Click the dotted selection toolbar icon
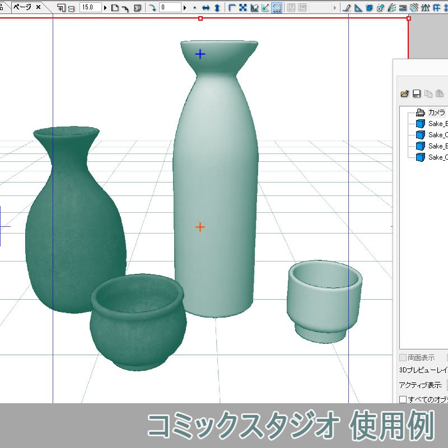 (x=276, y=7)
